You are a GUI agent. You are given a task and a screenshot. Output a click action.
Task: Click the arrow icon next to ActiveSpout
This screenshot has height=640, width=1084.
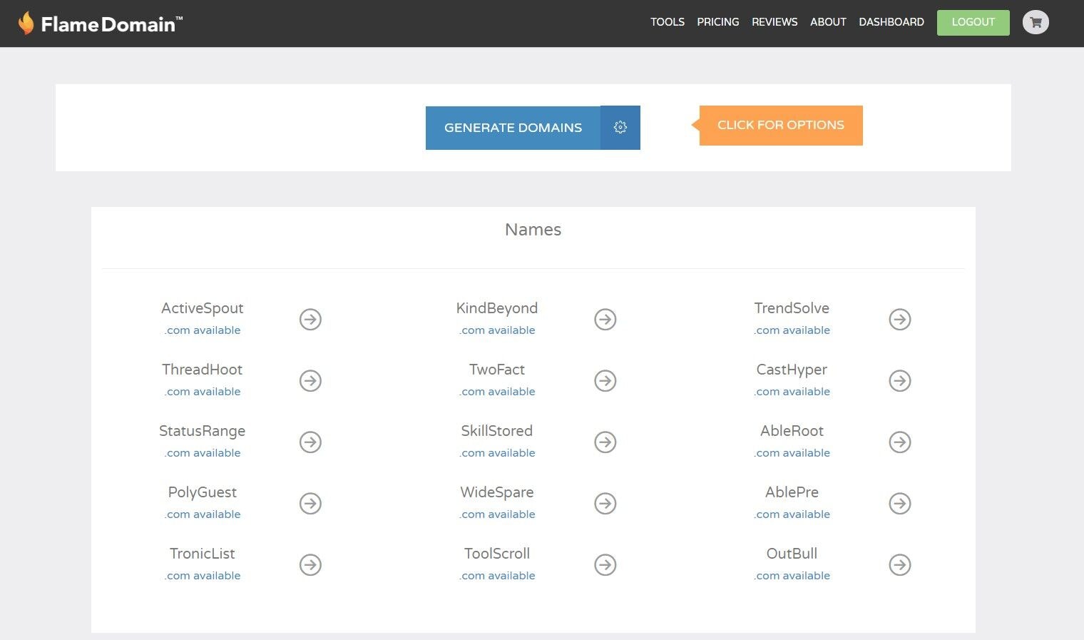310,319
